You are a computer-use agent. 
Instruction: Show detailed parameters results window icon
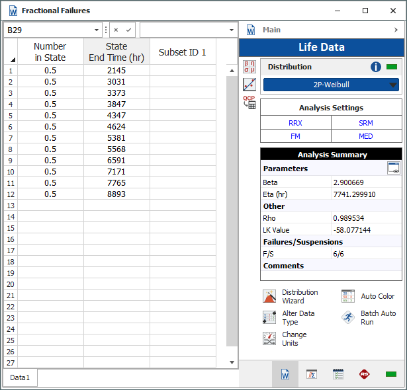393,169
